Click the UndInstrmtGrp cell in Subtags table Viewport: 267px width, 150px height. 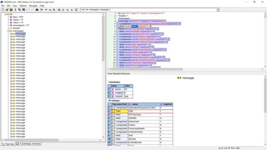(x=144, y=132)
